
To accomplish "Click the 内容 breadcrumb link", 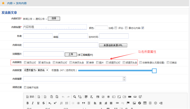I will 10,3.
